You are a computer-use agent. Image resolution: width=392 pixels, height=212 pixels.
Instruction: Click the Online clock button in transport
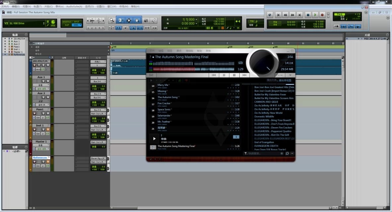pos(270,15)
